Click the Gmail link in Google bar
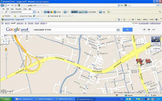Image resolution: width=162 pixels, height=101 pixels. click(37, 23)
